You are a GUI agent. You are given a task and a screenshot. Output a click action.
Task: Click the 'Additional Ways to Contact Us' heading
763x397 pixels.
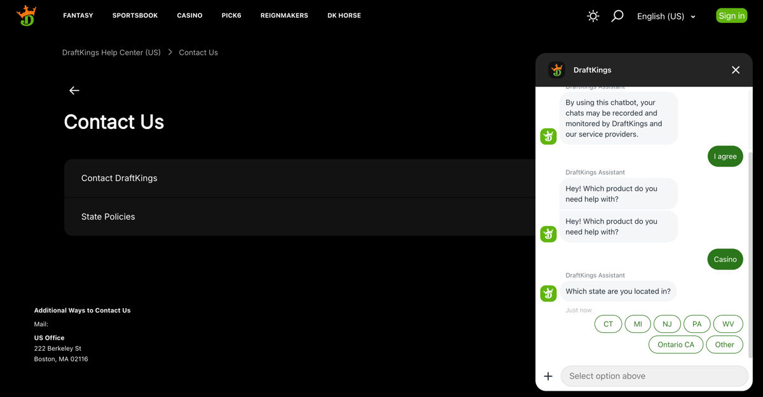(82, 311)
